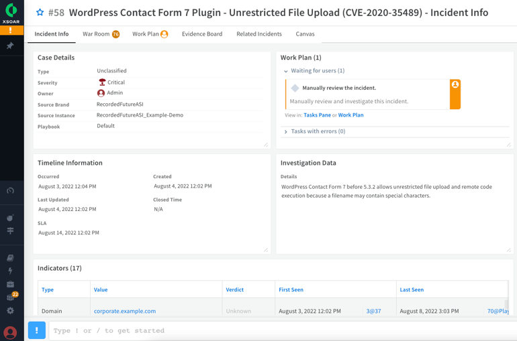Click the Domain type cell
The image size is (517, 341).
[x=52, y=311]
